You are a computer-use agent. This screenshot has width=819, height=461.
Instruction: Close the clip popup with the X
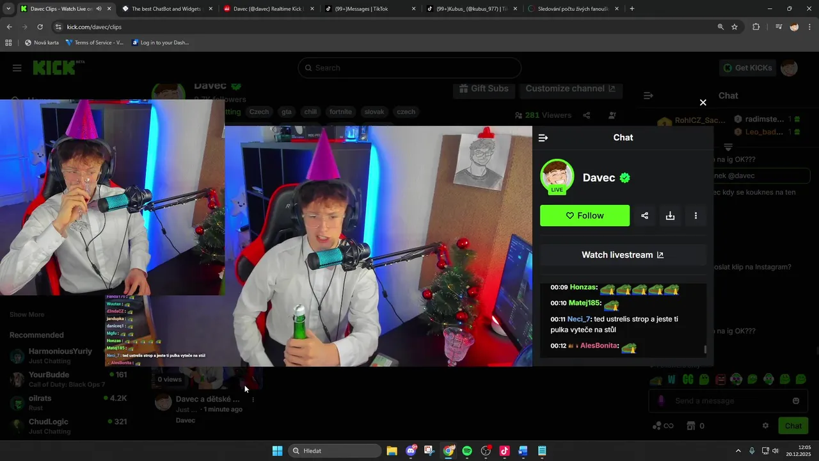(703, 102)
